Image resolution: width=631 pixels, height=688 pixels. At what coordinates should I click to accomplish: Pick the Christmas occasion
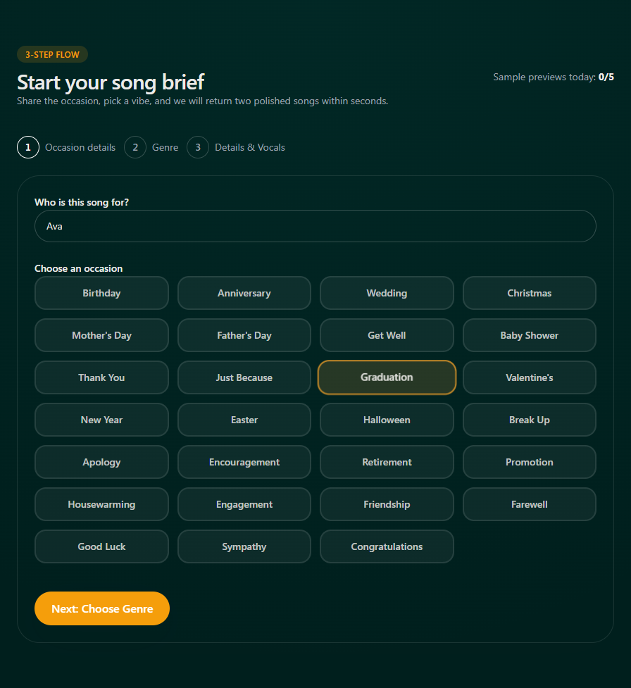click(529, 293)
